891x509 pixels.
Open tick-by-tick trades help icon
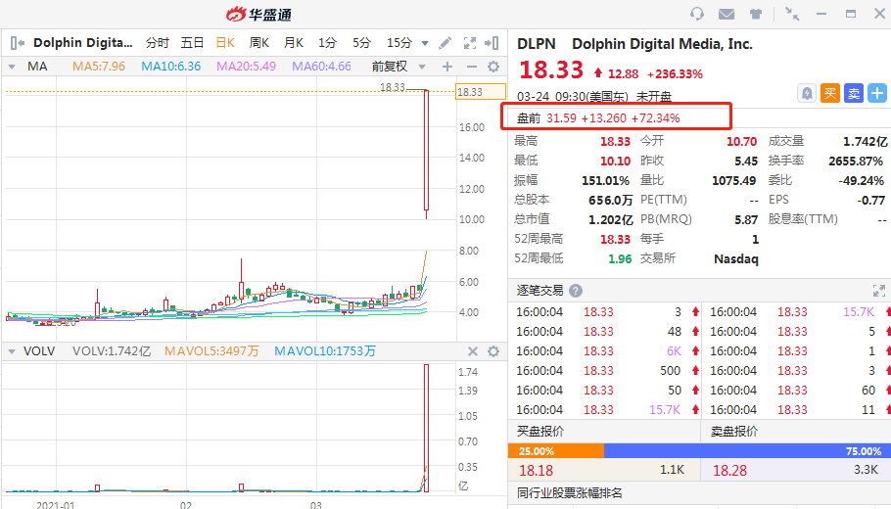(x=575, y=291)
